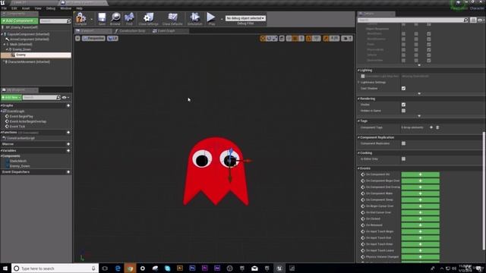Toggle Component Replicates checkbox
The width and height of the screenshot is (486, 273).
pos(403,143)
